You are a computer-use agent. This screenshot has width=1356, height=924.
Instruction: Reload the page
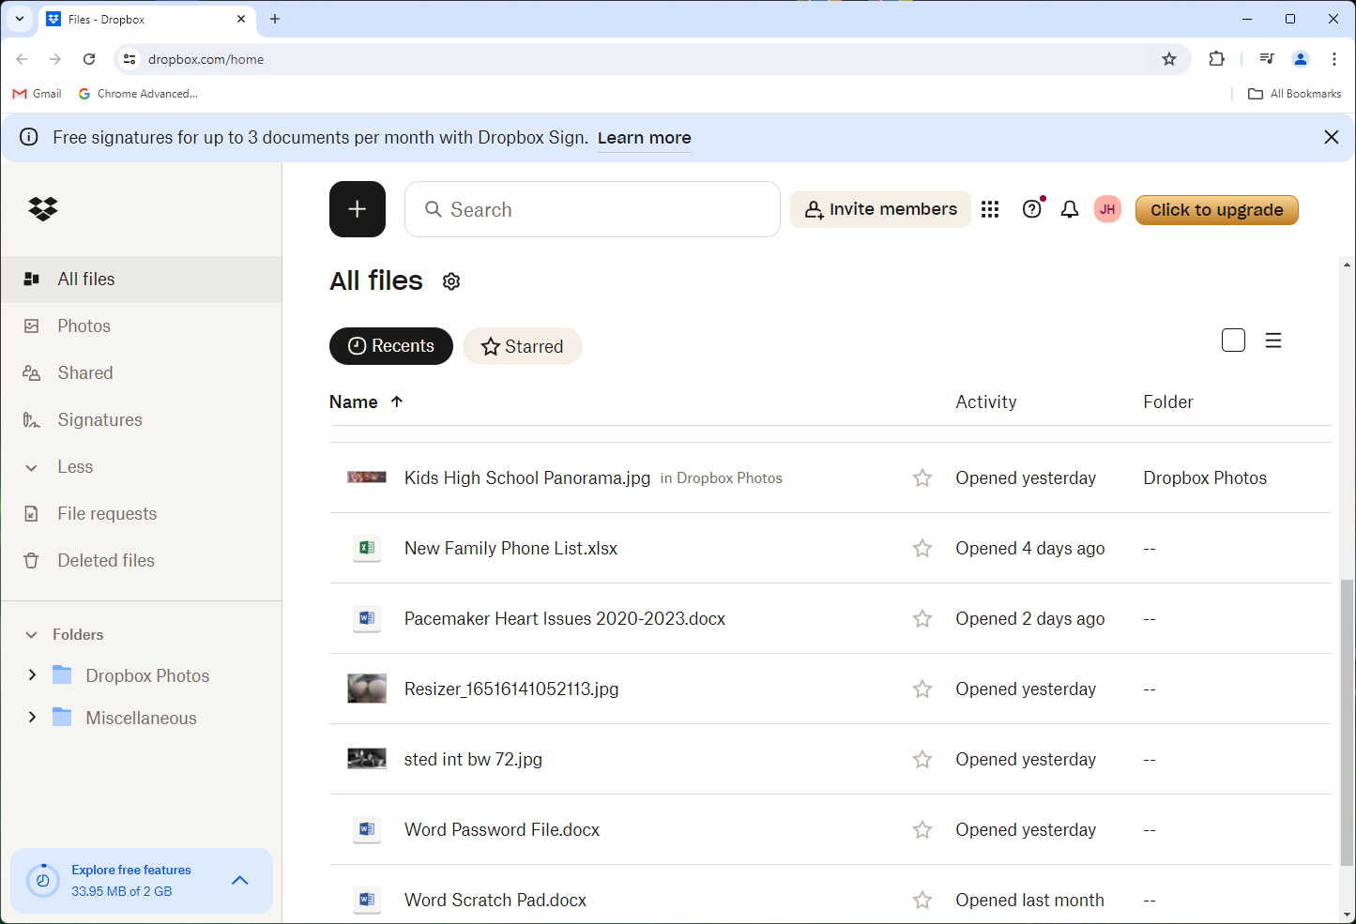click(x=89, y=59)
